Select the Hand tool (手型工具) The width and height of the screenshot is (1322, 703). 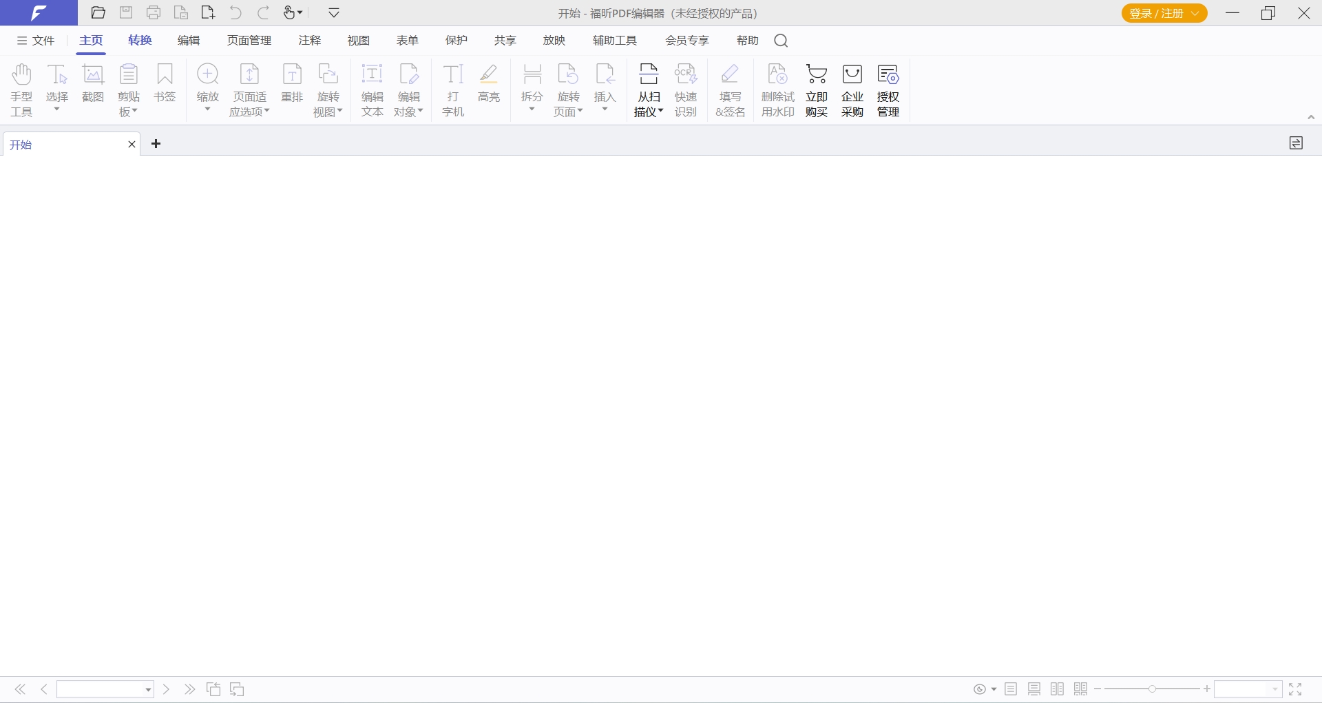[x=21, y=90]
